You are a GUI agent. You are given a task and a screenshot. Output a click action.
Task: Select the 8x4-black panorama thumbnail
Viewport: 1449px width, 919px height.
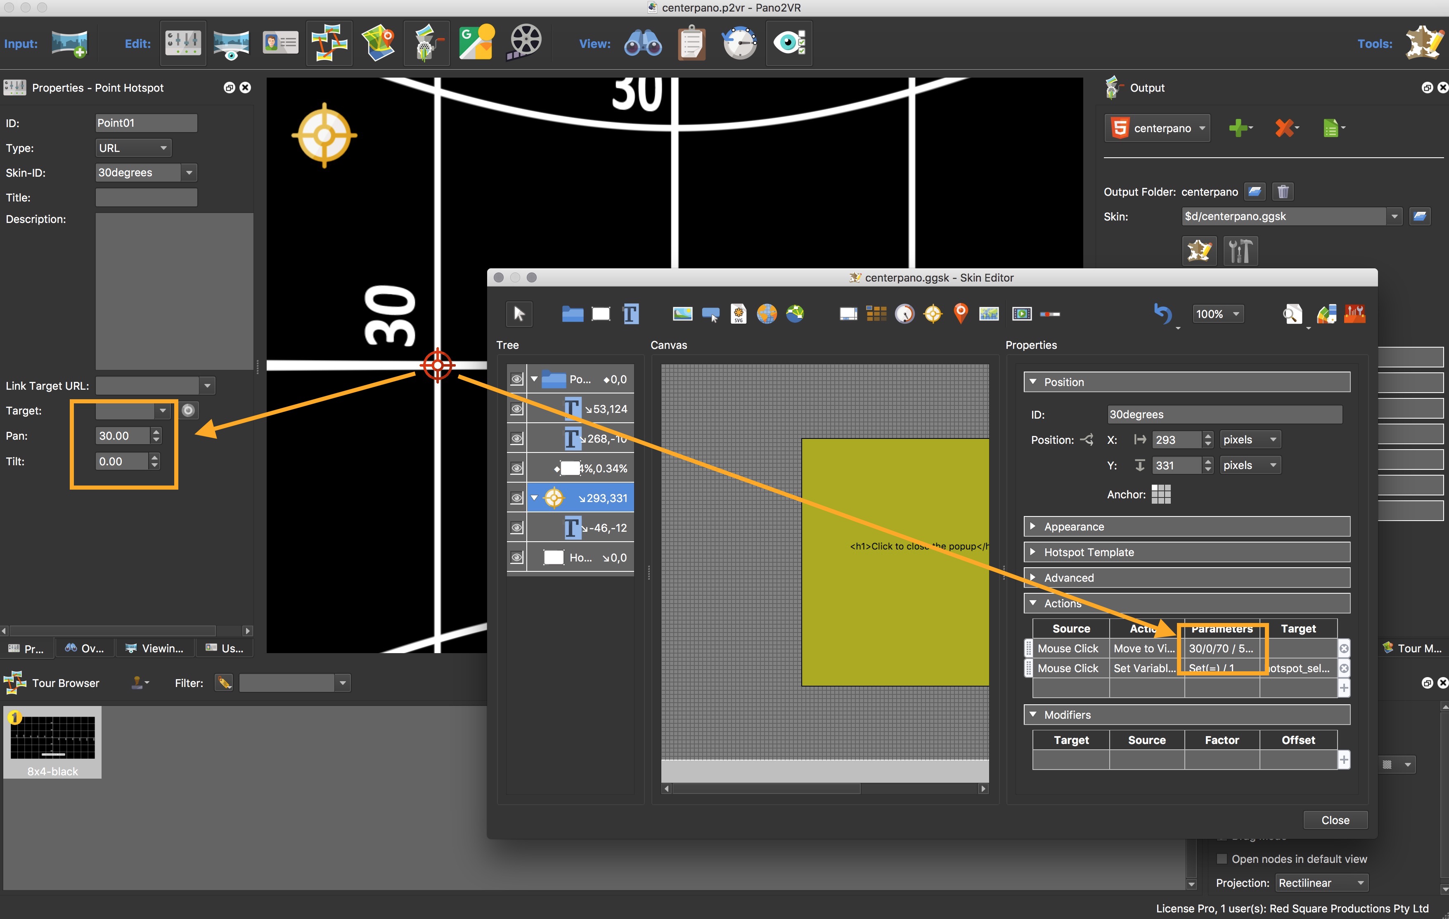click(x=52, y=743)
